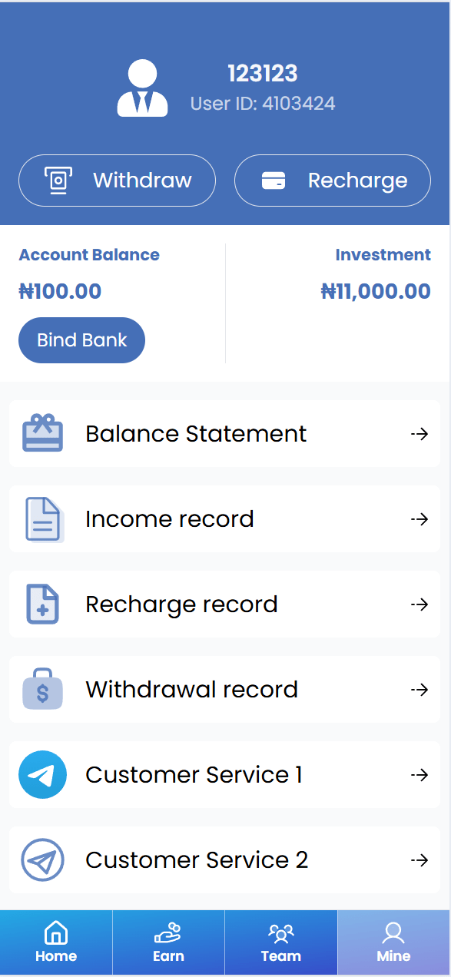Viewport: 451px width, 977px height.
Task: Click the Bind Bank button
Action: [x=81, y=339]
